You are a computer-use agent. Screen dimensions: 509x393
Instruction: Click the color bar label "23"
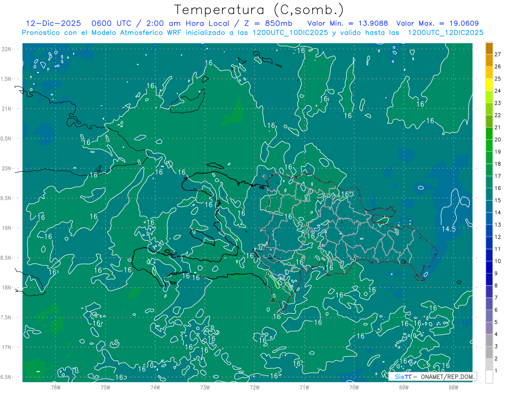pyautogui.click(x=498, y=103)
